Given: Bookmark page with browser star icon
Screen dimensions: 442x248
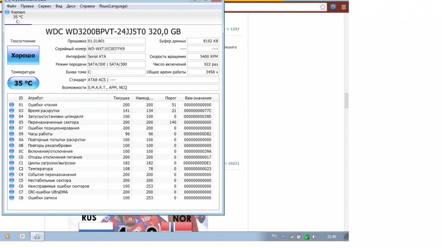Looking at the screenshot, I should [x=323, y=7].
